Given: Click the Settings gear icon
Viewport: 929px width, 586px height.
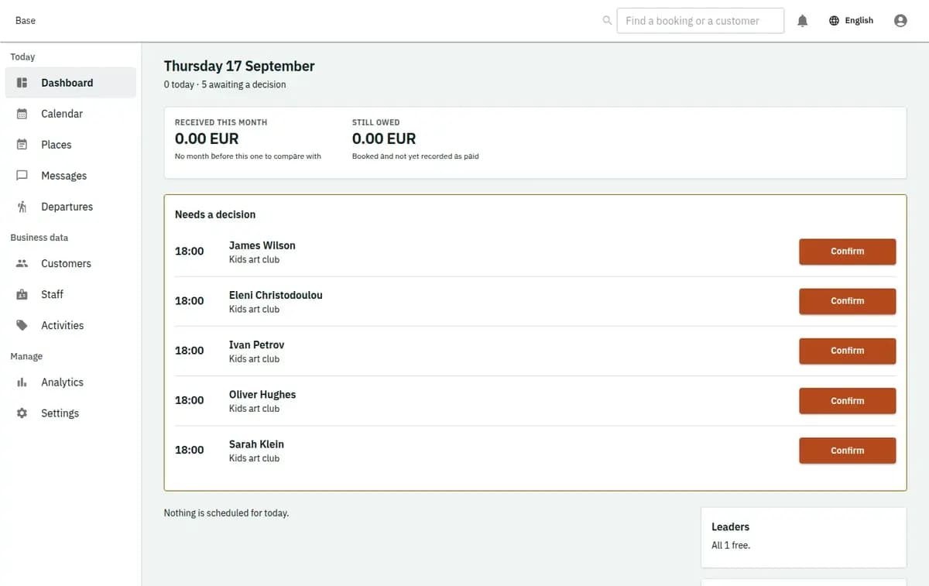Looking at the screenshot, I should pos(22,413).
